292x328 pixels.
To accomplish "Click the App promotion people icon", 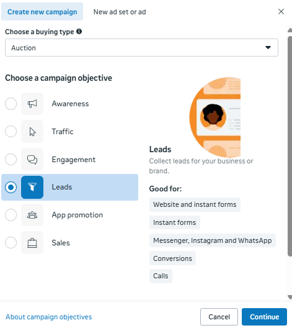I will 32,215.
